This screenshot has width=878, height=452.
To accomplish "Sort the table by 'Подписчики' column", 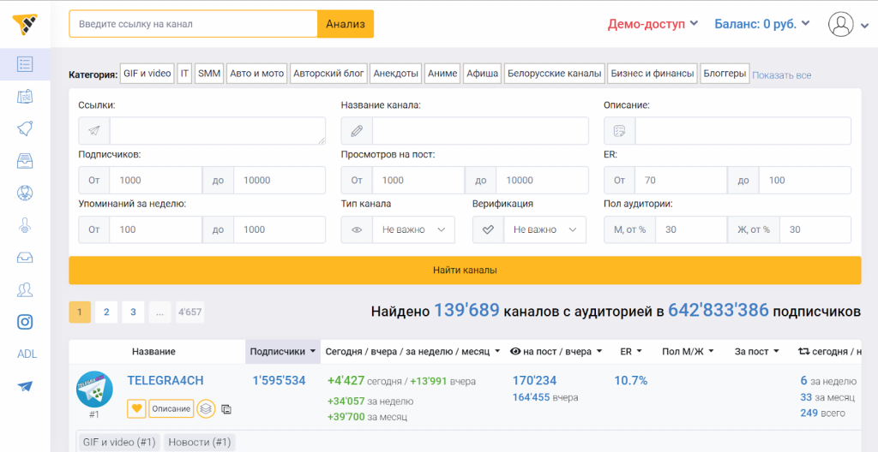I will click(x=282, y=352).
